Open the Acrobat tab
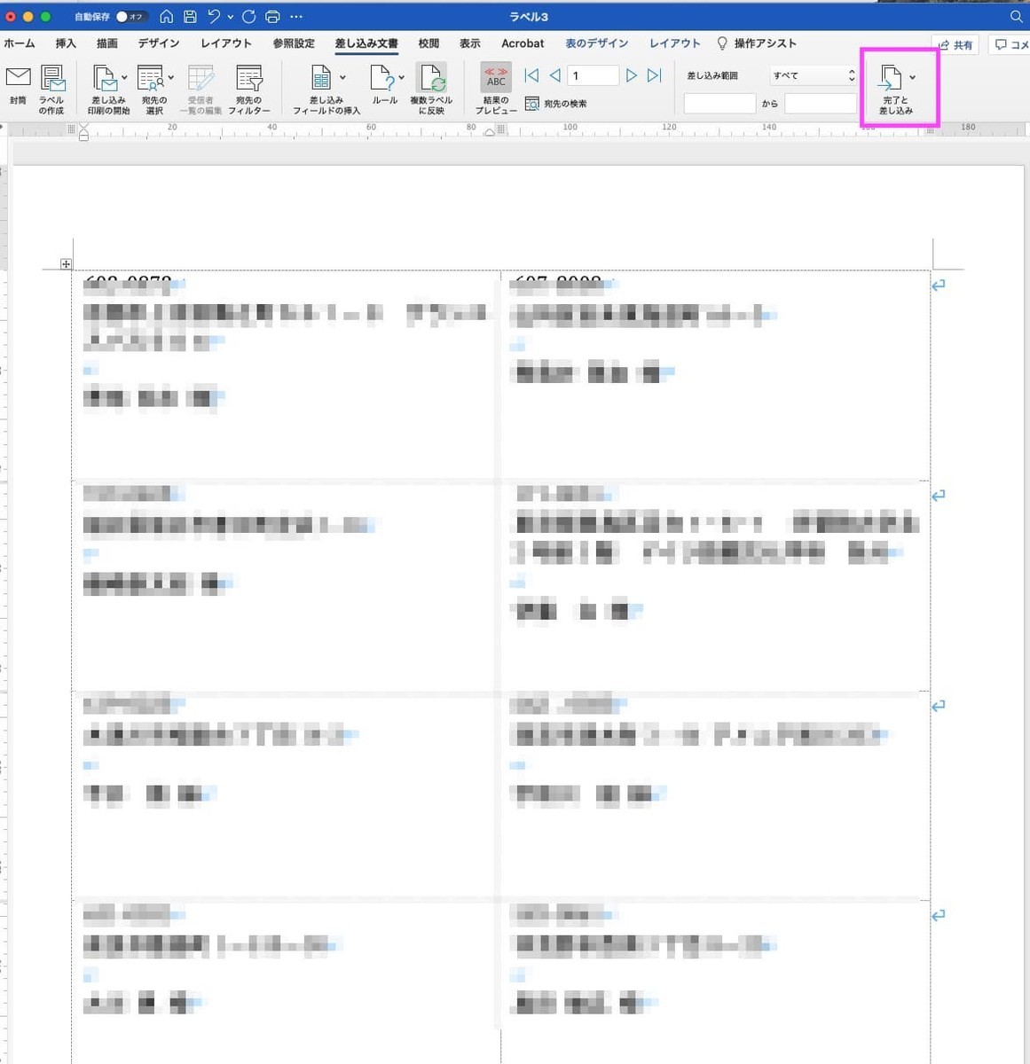 (x=523, y=43)
